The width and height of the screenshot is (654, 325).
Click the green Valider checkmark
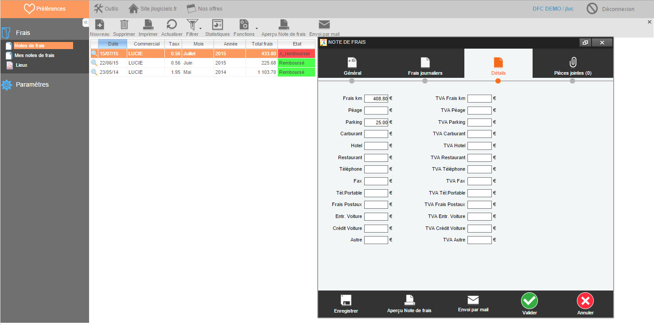point(529,301)
